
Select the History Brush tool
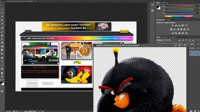click(x=2, y=39)
